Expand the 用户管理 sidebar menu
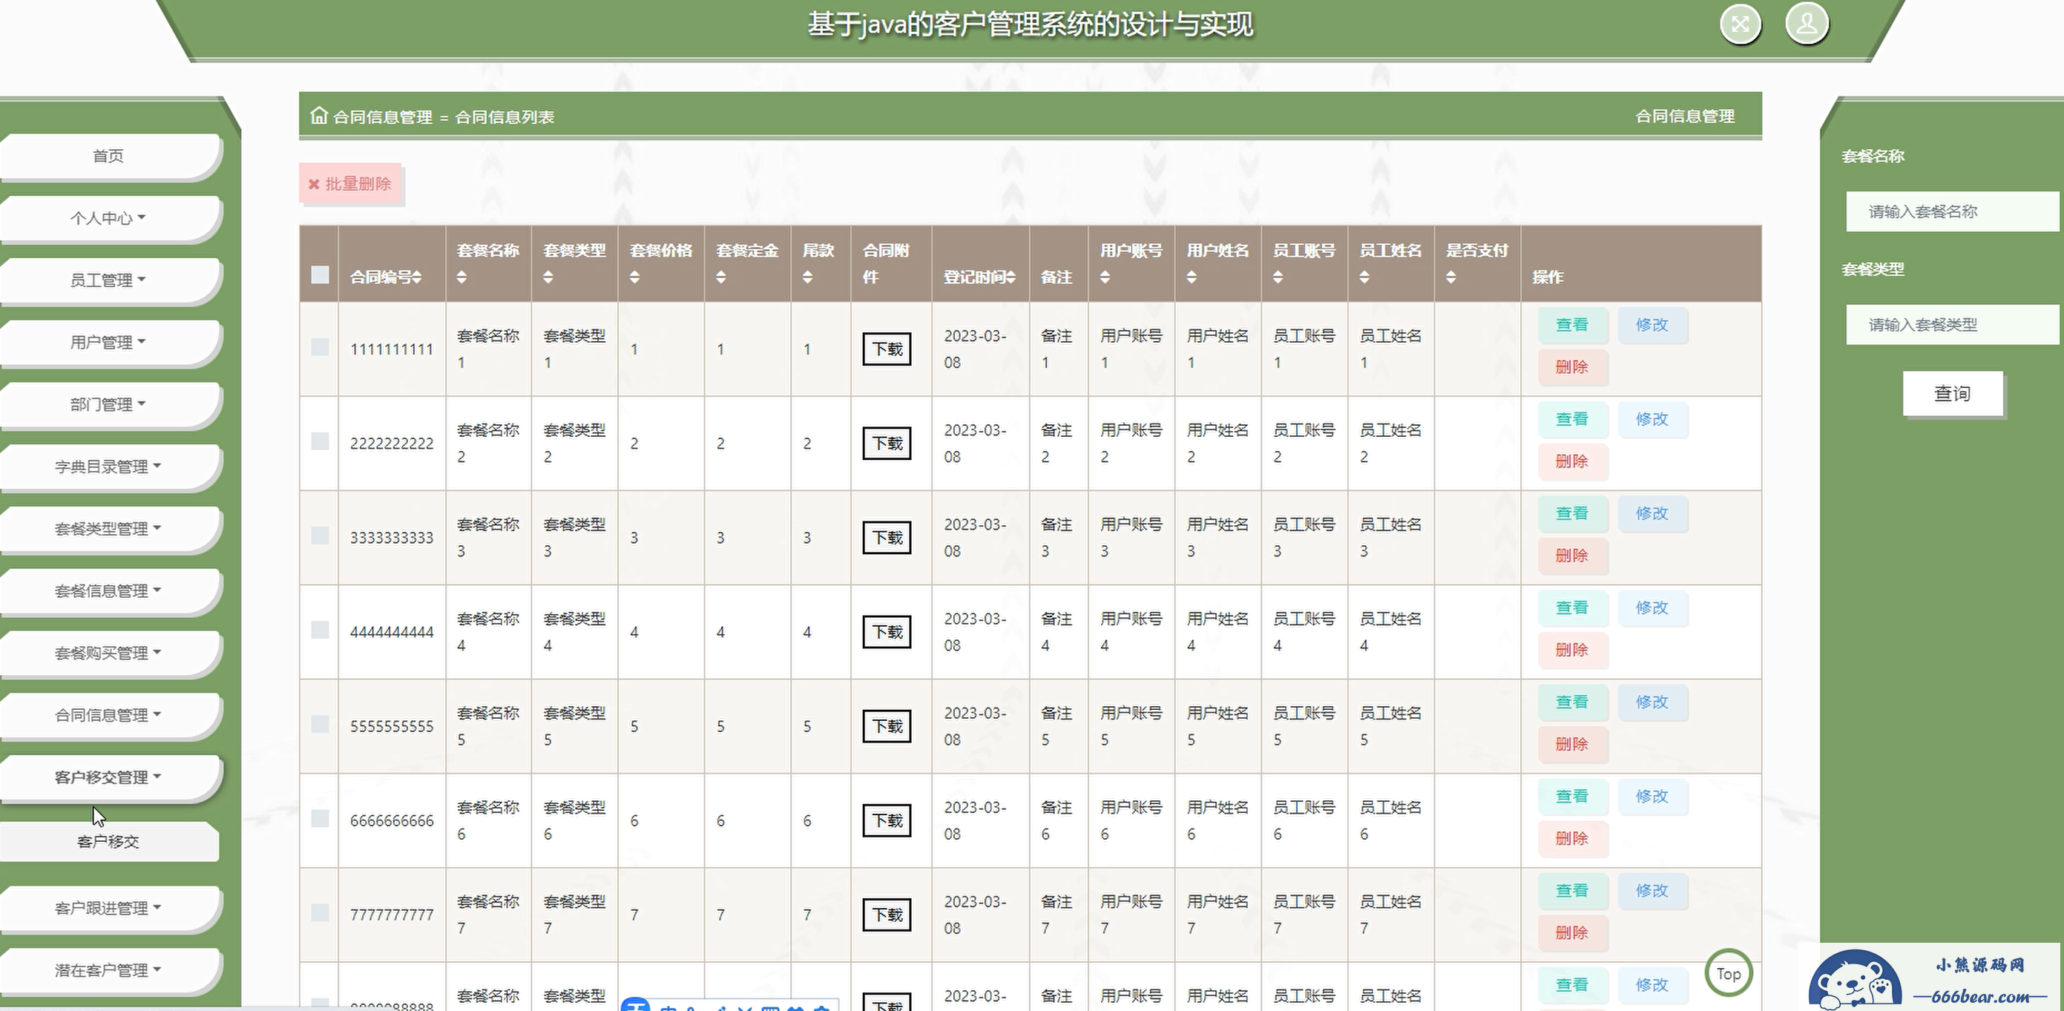The image size is (2064, 1011). click(108, 342)
